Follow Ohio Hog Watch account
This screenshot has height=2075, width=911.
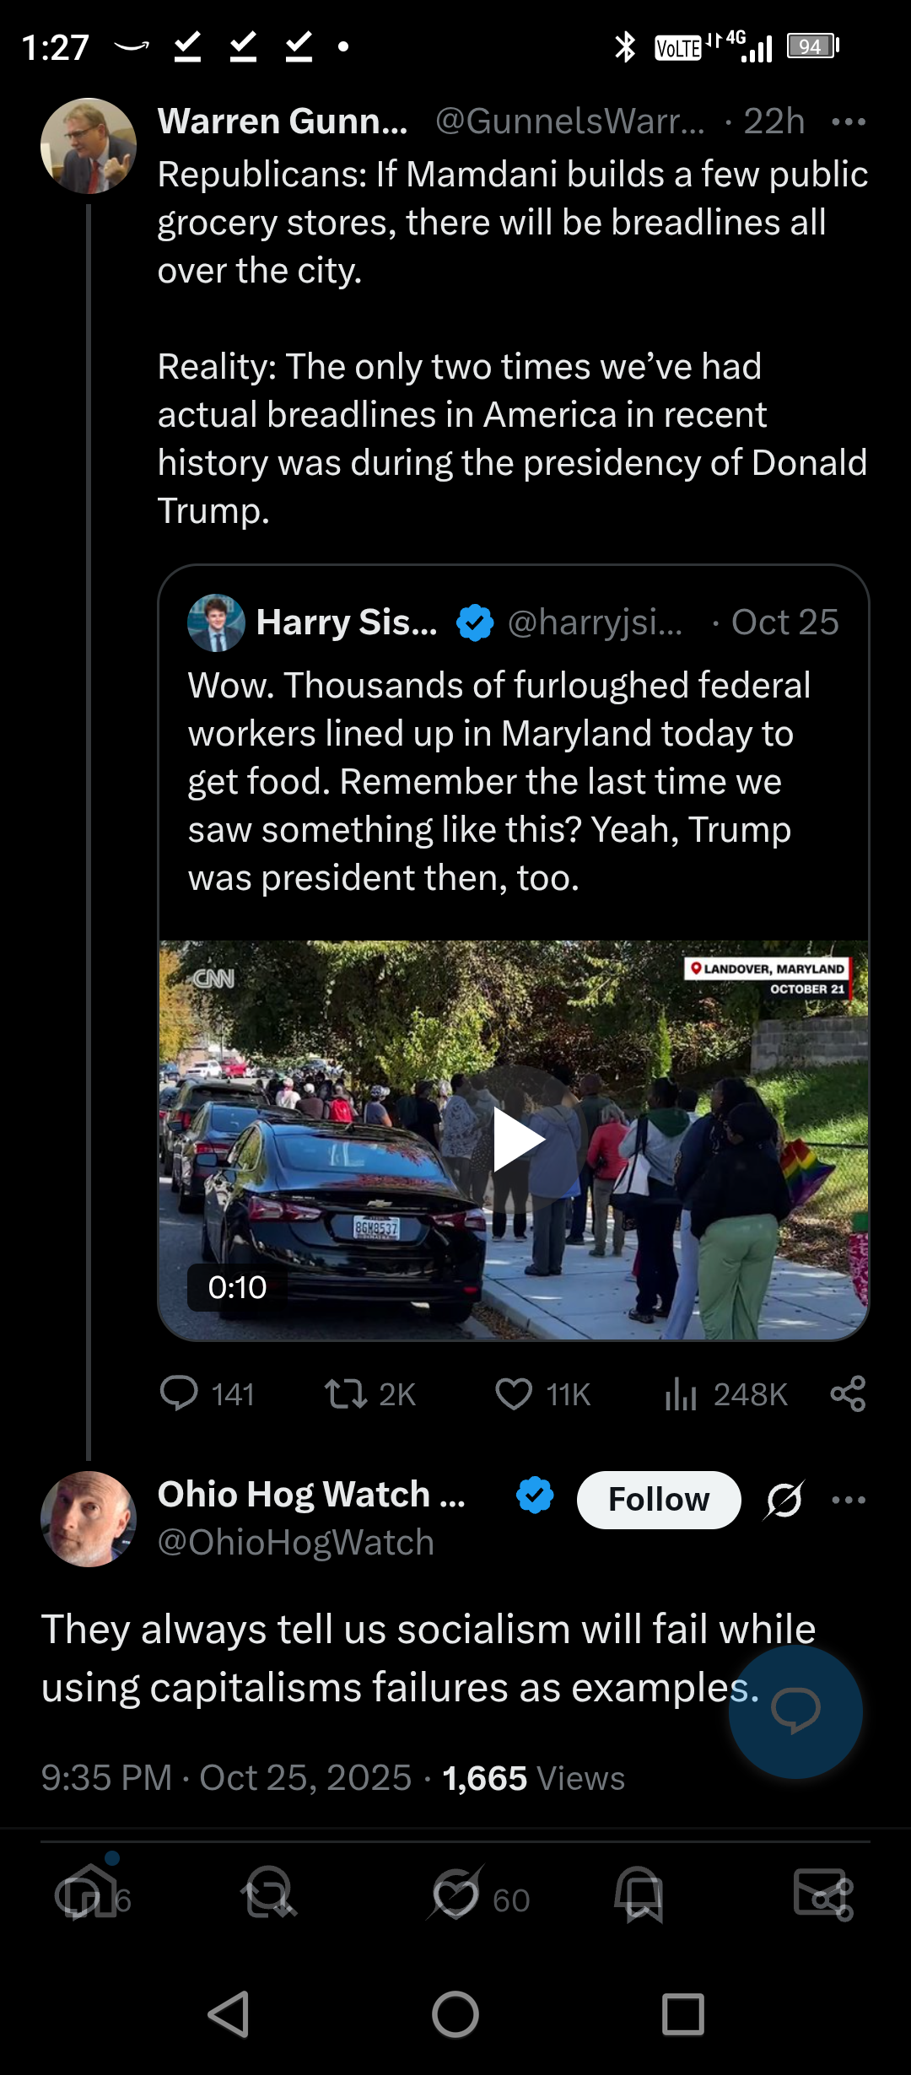coord(659,1500)
